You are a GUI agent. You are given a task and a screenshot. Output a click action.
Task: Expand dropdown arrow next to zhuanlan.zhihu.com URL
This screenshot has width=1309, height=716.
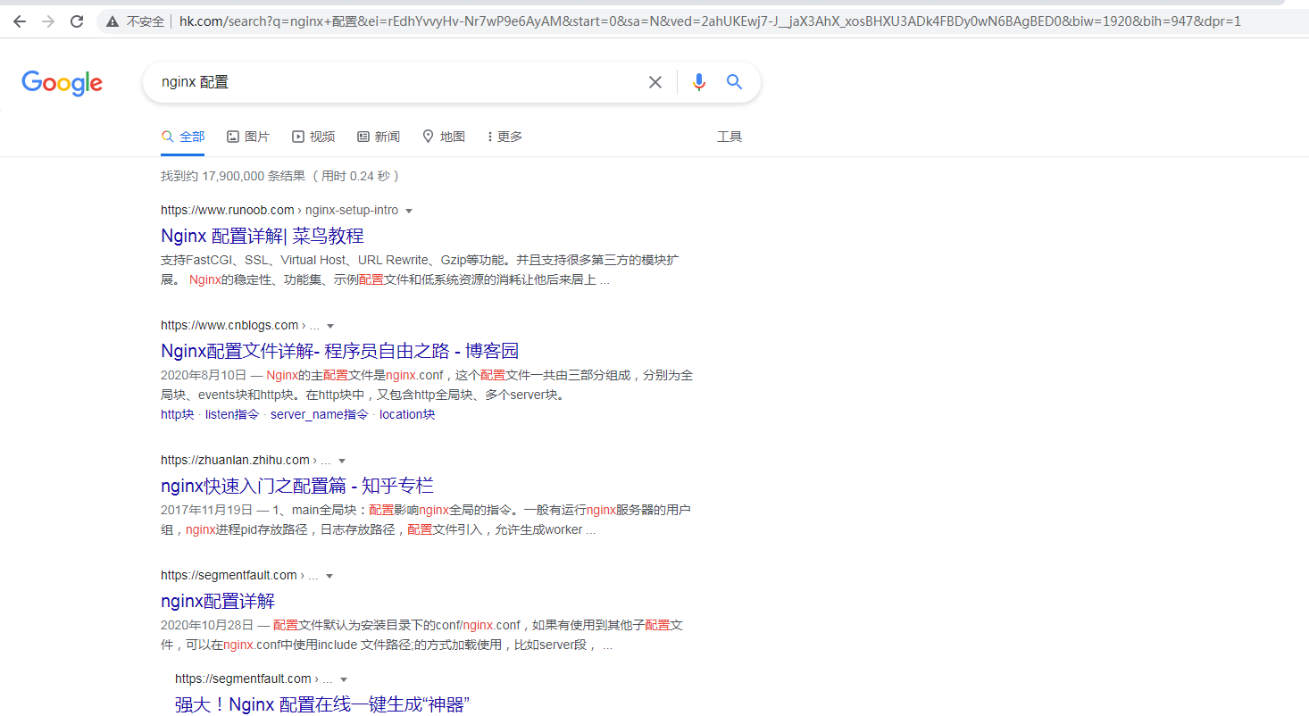(342, 461)
